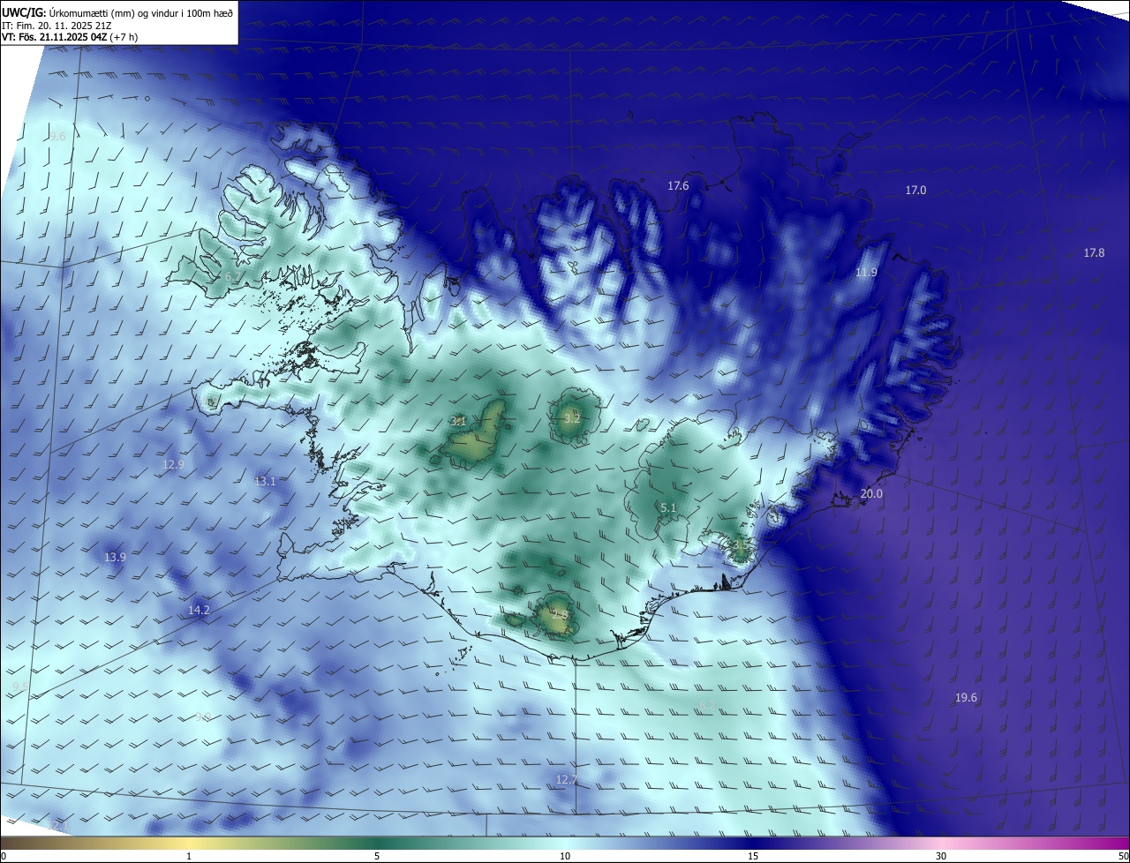Click the 20.0 value label on the map
The height and width of the screenshot is (863, 1130).
coord(871,493)
